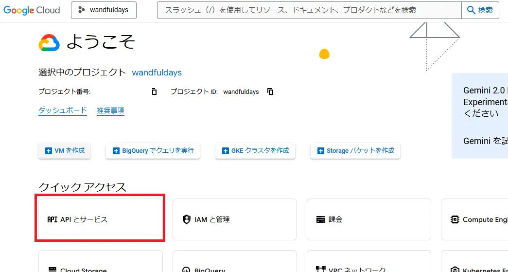The height and width of the screenshot is (272, 508).
Task: Click the IAM shield icon
Action: pyautogui.click(x=186, y=219)
